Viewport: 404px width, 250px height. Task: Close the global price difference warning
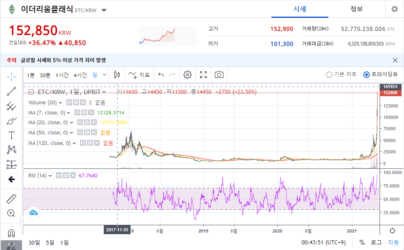click(x=395, y=60)
